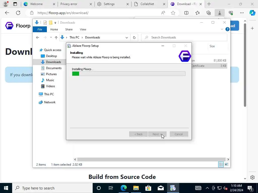Image resolution: width=258 pixels, height=193 pixels.
Task: Click Properties icon in Explorer quick access toolbar
Action: pos(45,23)
